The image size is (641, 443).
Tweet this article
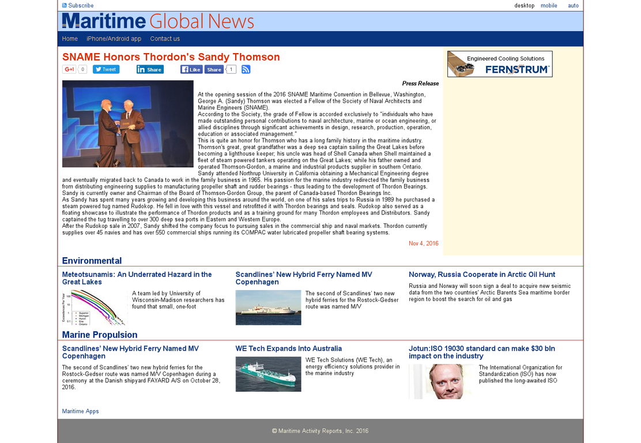point(106,69)
